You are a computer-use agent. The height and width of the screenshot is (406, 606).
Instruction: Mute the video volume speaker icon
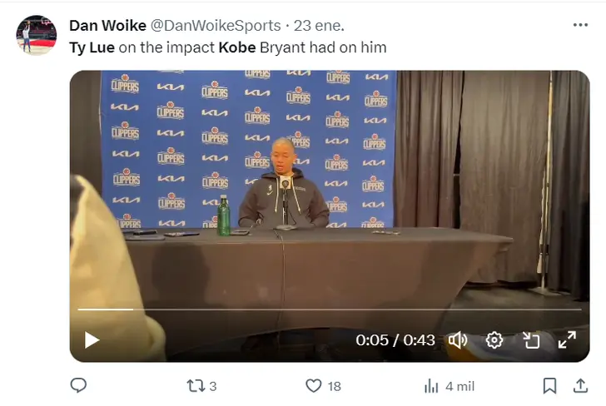pos(458,340)
